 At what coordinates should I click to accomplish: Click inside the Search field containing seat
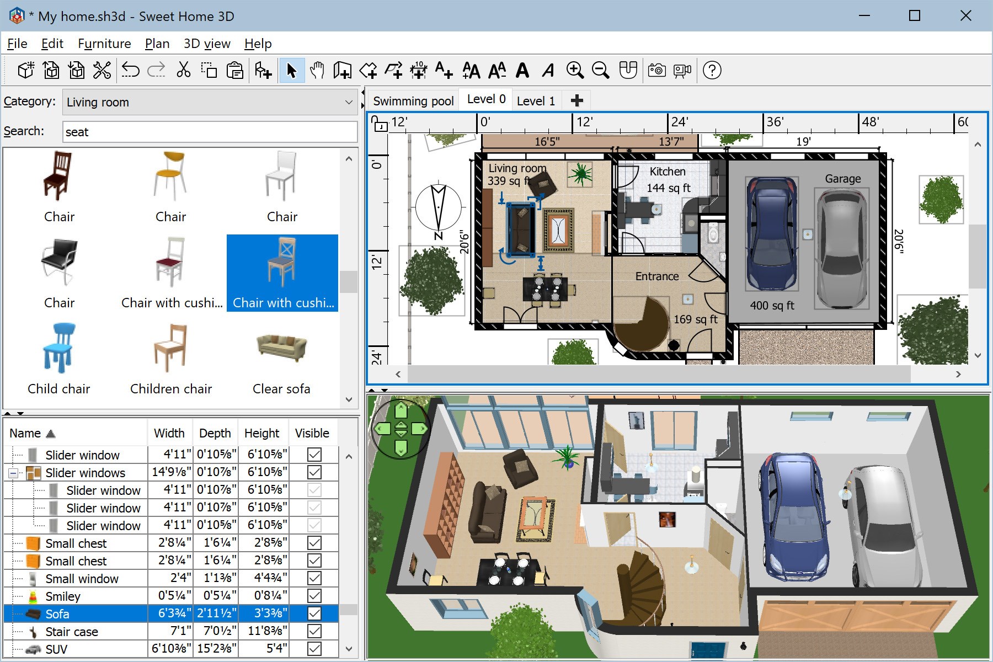[x=210, y=132]
